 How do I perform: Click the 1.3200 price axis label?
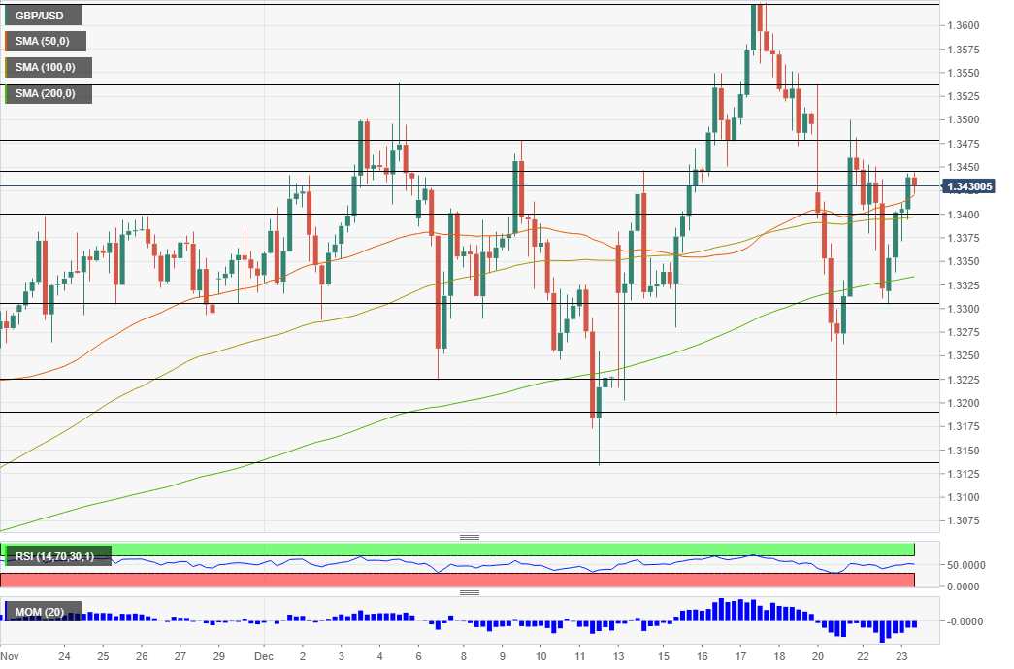[x=963, y=403]
